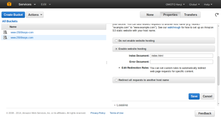
Task: Click the Save button
Action: tap(194, 96)
